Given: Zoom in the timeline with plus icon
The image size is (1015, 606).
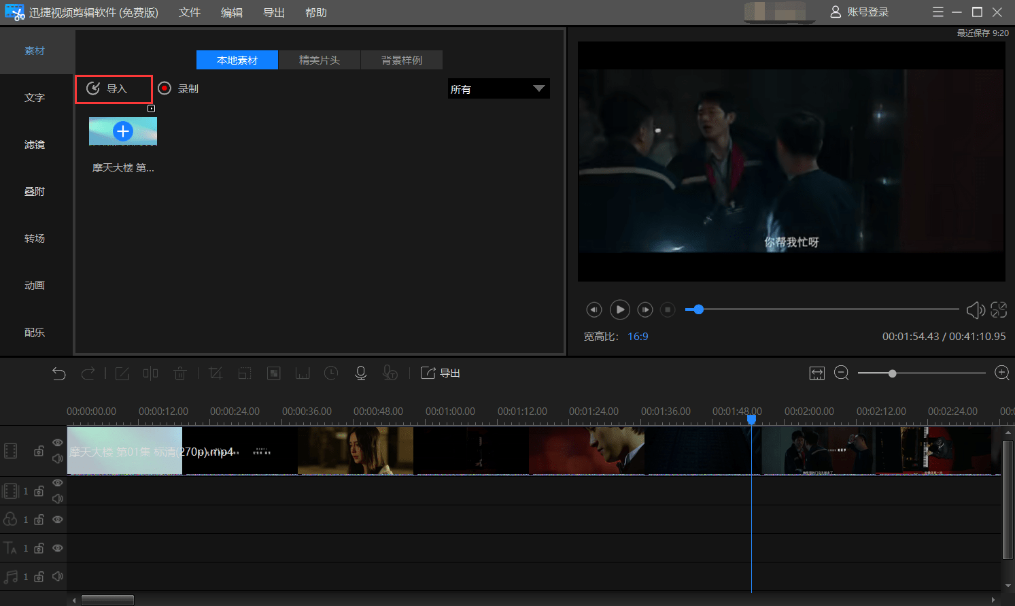Looking at the screenshot, I should 1002,373.
